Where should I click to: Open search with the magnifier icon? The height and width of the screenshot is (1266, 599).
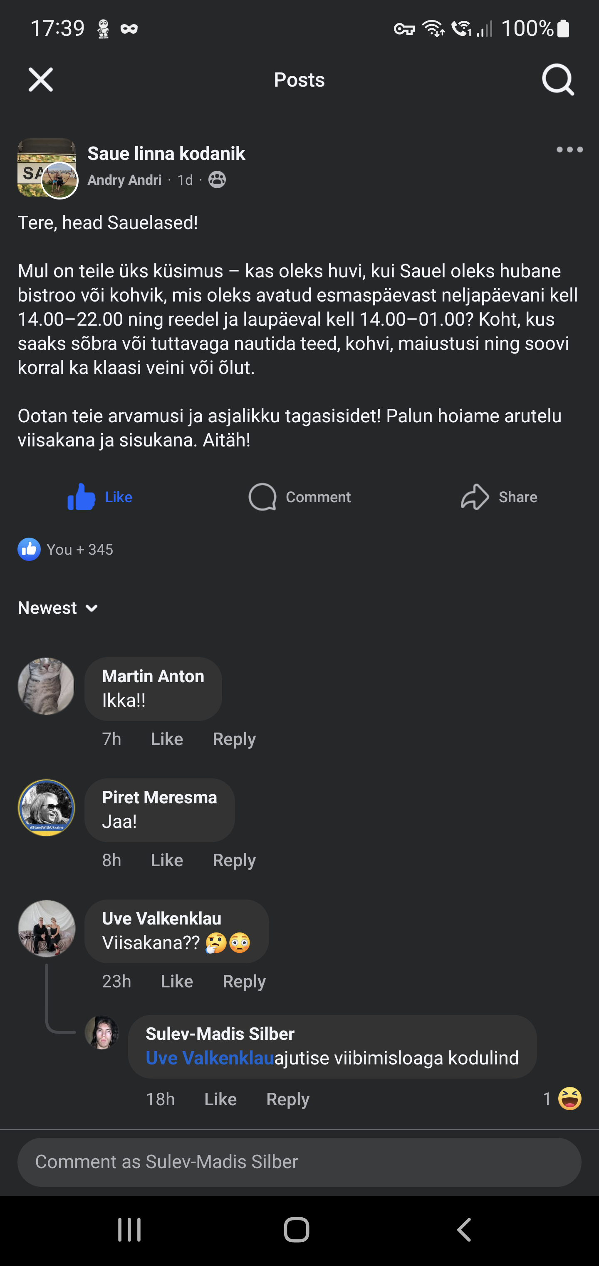tap(558, 80)
